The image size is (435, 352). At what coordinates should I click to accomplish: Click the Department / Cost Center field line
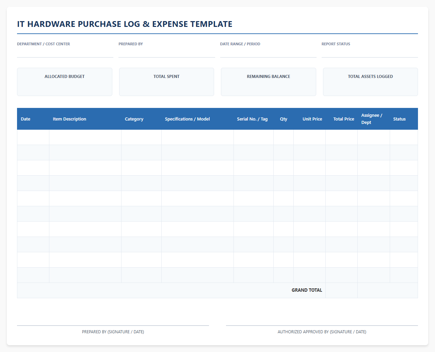[x=65, y=53]
